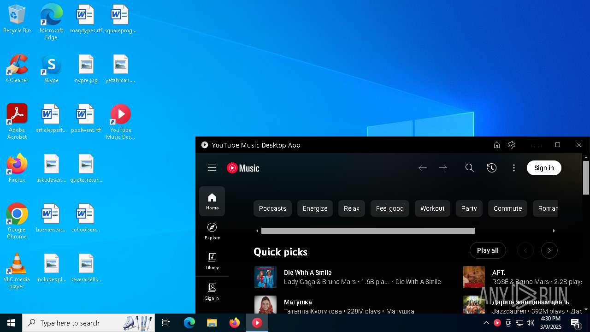Select the Podcasts chip
Screen dimensions: 590x332
tap(272, 208)
